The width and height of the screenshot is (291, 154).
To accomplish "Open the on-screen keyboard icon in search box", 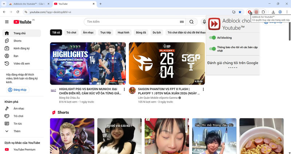I will (182, 22).
